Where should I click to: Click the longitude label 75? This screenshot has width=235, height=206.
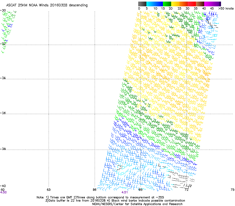[232, 190]
